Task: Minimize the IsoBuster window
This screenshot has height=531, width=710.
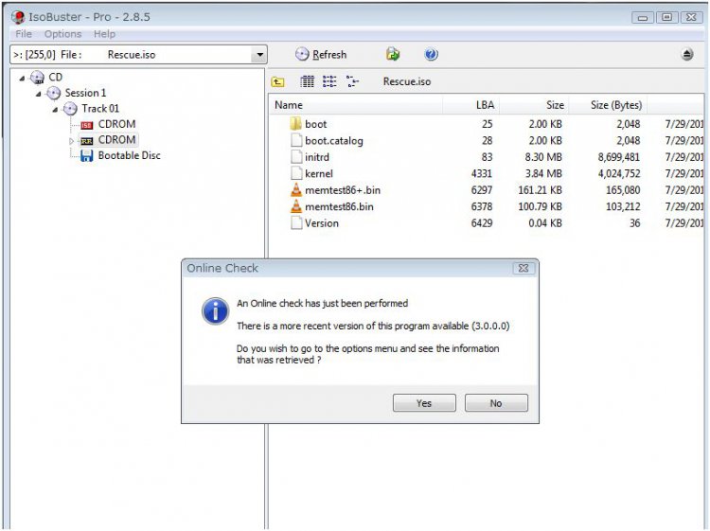Action: click(643, 18)
